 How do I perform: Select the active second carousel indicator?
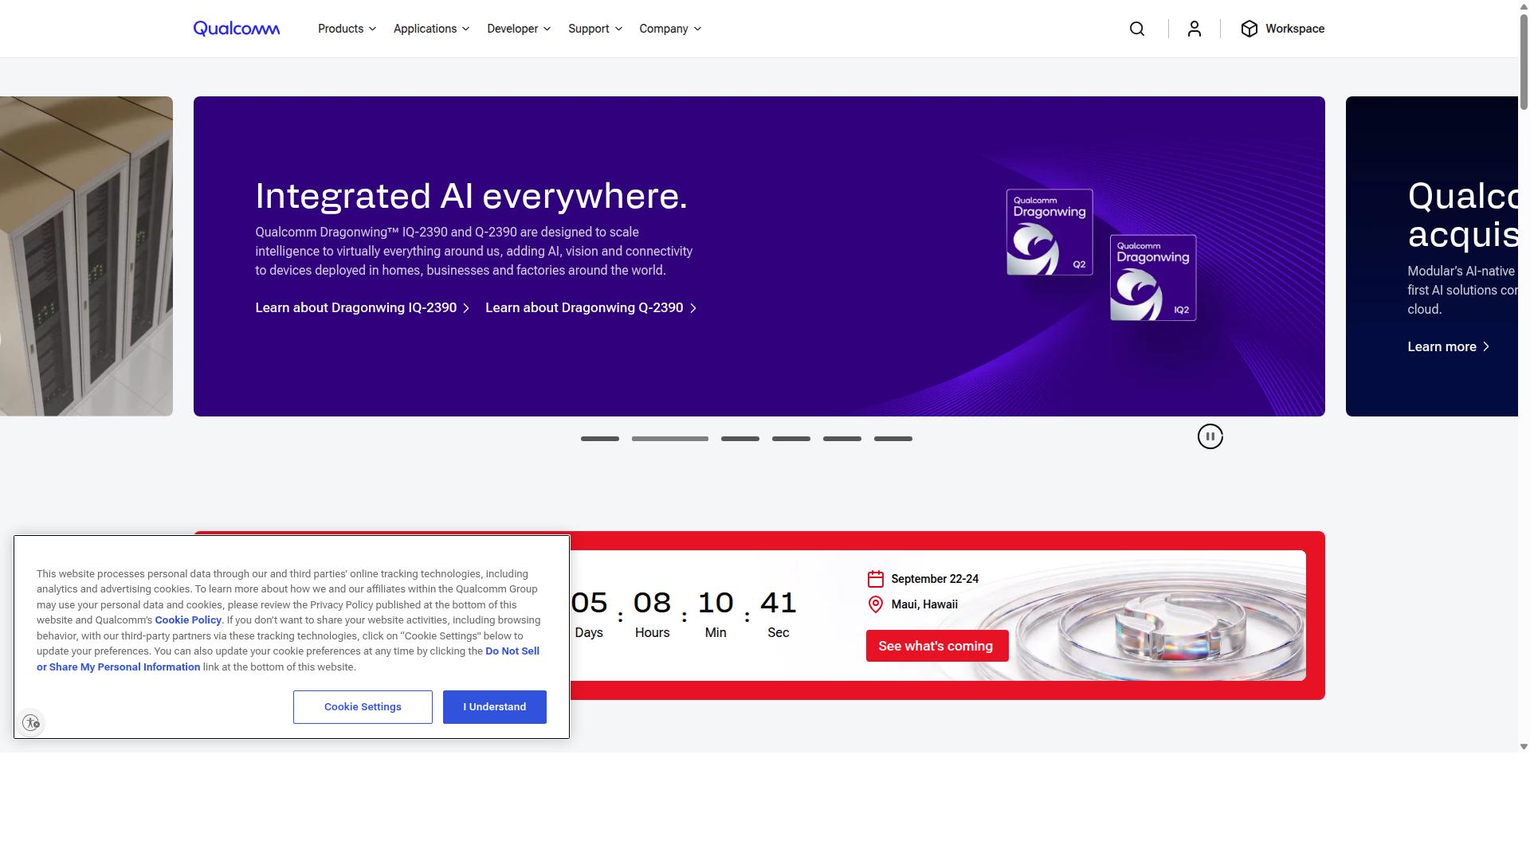pos(670,439)
